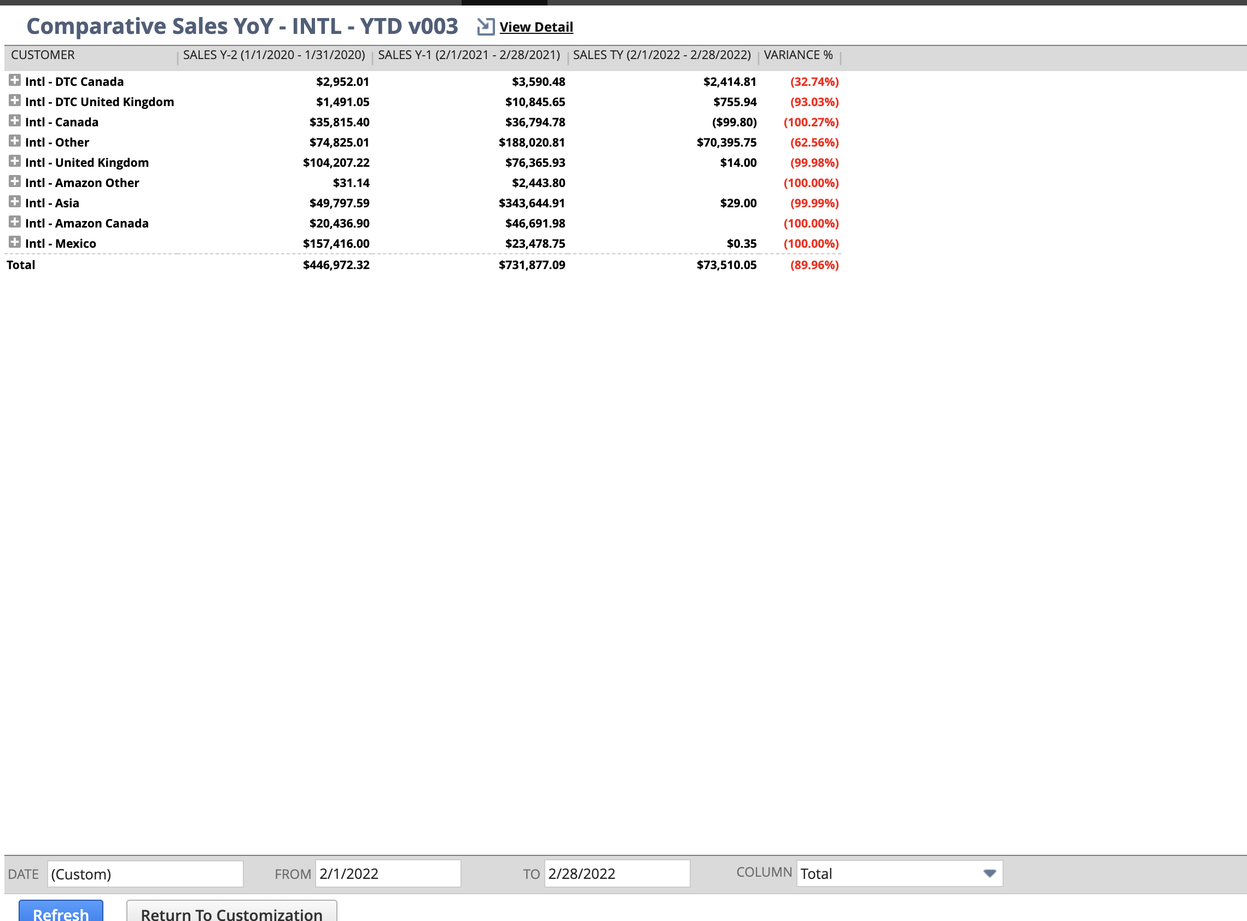Expand the Intl - Amazon Canada row
Image resolution: width=1247 pixels, height=921 pixels.
(15, 221)
